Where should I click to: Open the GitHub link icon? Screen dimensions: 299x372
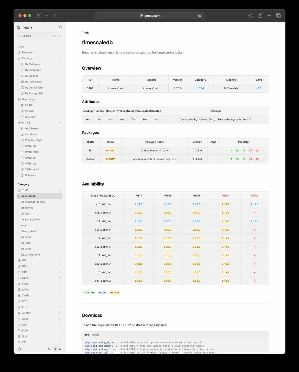tap(19, 349)
